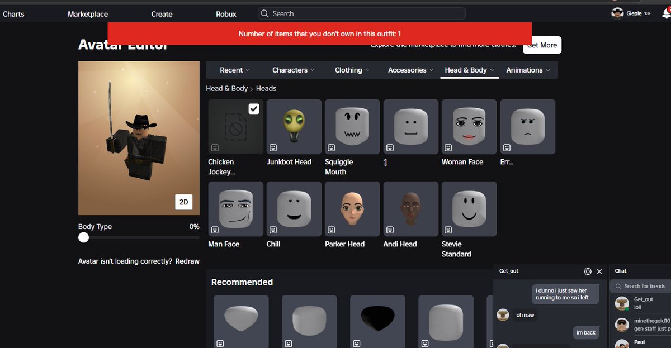Click the emote icon on Woman Face

click(448, 147)
